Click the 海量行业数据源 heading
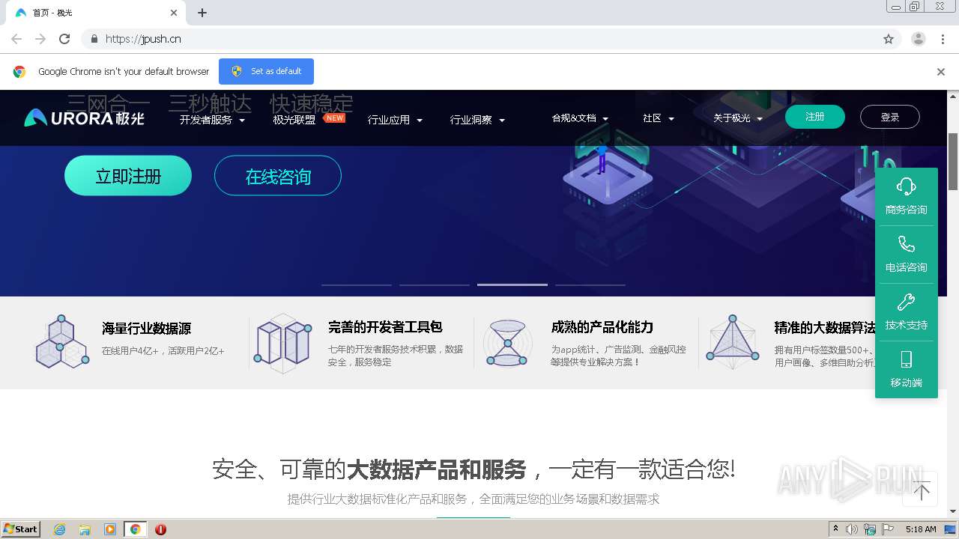The image size is (959, 539). point(146,328)
